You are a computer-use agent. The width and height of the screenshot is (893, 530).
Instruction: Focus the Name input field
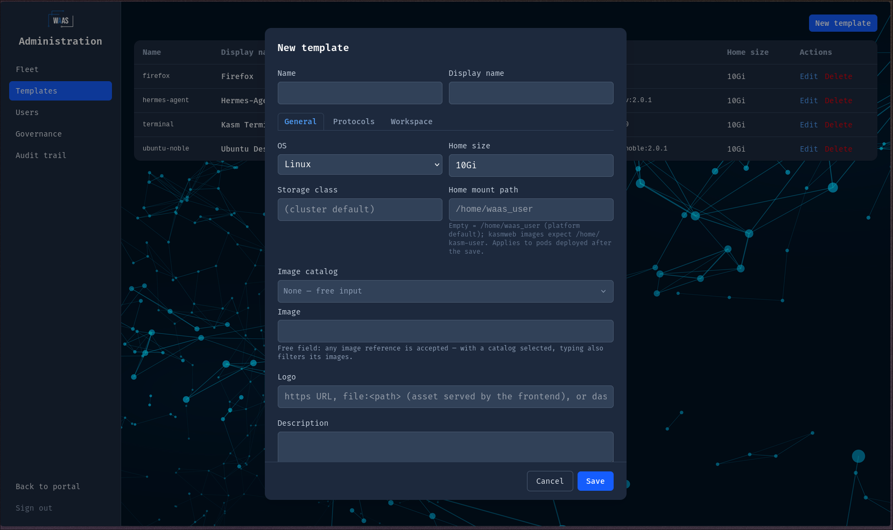click(360, 93)
